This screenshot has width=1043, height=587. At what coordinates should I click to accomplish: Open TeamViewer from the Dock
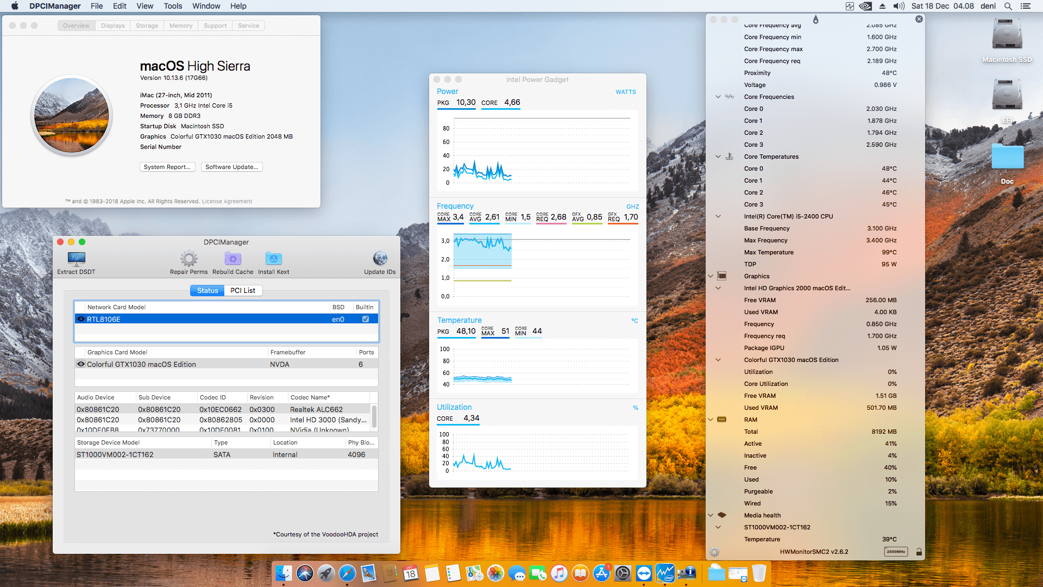[644, 573]
